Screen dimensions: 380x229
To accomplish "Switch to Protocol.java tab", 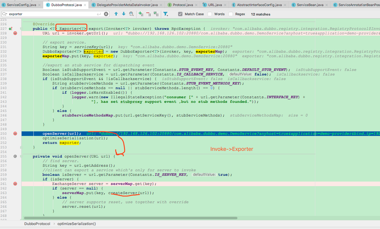I will [x=183, y=5].
